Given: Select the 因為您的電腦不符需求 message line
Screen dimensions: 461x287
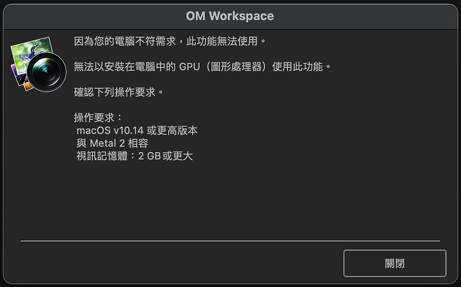Looking at the screenshot, I should pos(125,41).
